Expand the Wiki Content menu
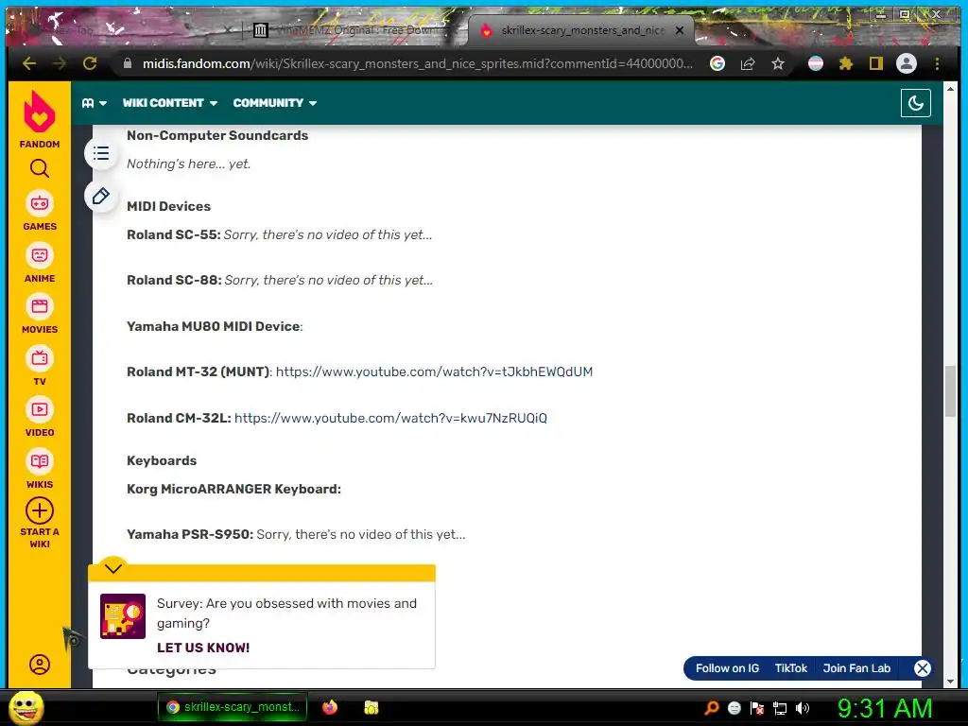The width and height of the screenshot is (968, 726). [170, 103]
